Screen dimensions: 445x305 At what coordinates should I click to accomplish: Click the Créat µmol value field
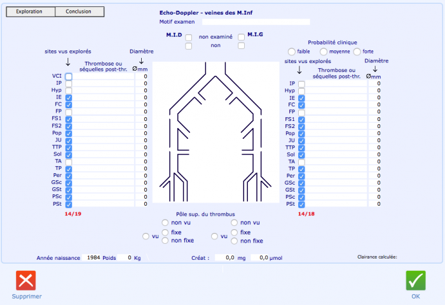(259, 257)
